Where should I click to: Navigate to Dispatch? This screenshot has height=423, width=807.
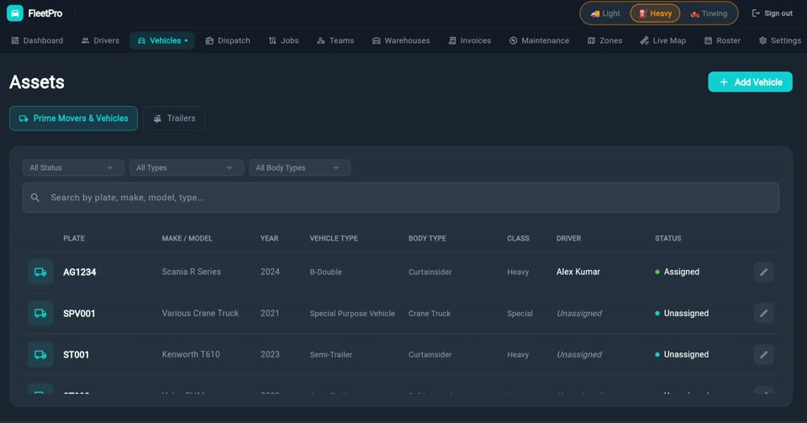click(x=228, y=40)
